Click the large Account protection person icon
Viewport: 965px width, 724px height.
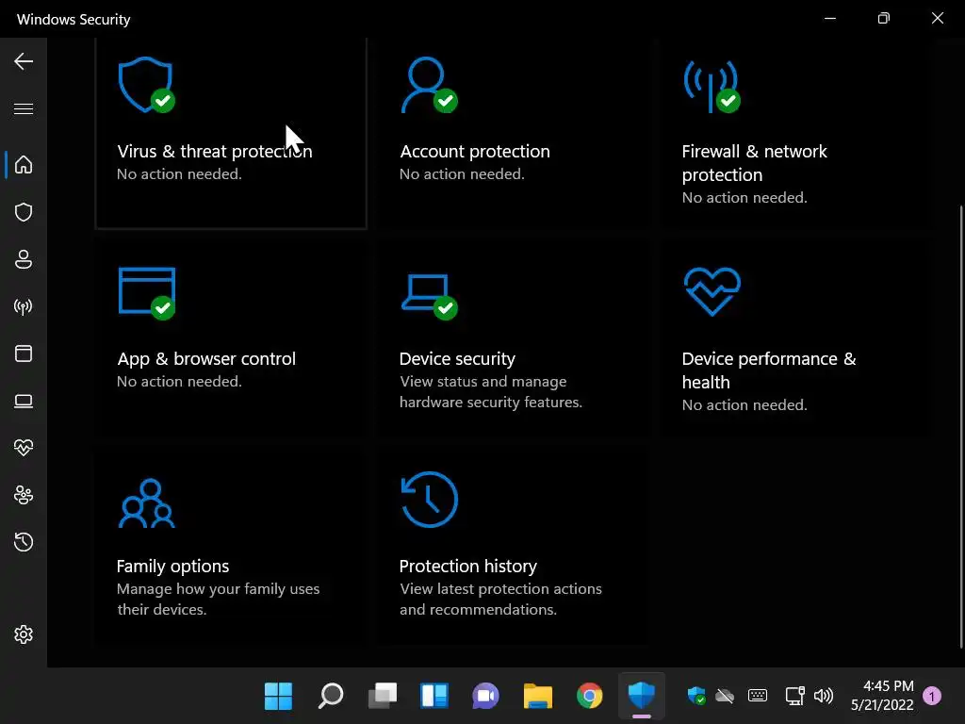(x=429, y=85)
